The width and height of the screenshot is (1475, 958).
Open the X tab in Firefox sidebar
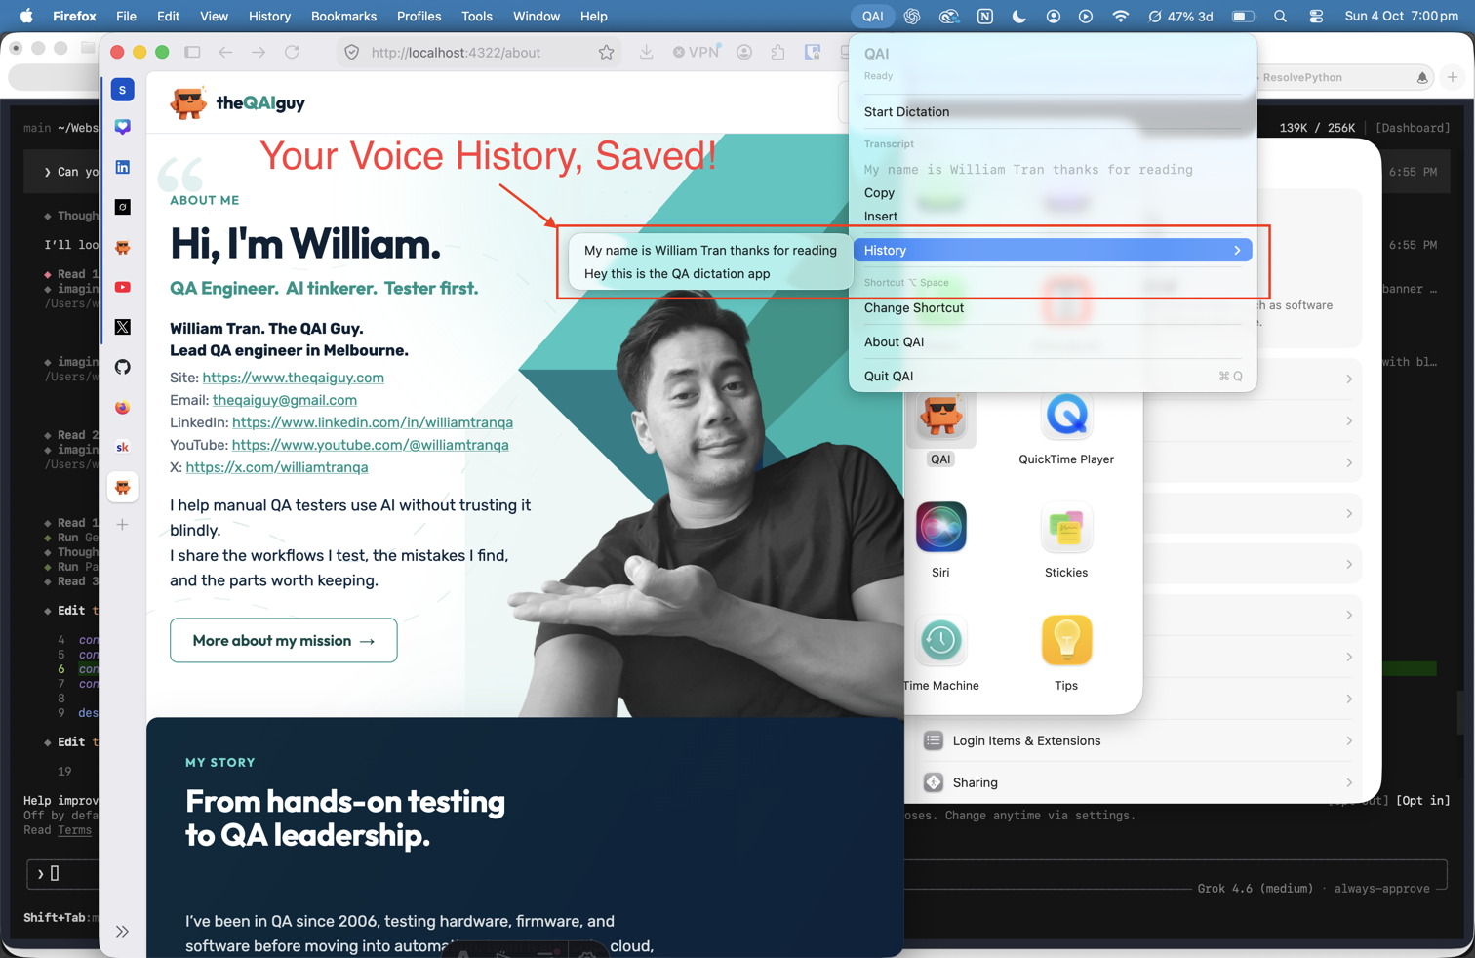tap(123, 327)
